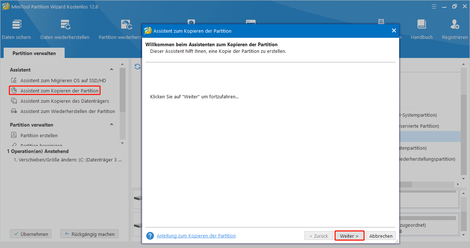Screen dimensions: 470x248
Task: Choose Partition erstellen in sidebar
Action: tap(39, 135)
